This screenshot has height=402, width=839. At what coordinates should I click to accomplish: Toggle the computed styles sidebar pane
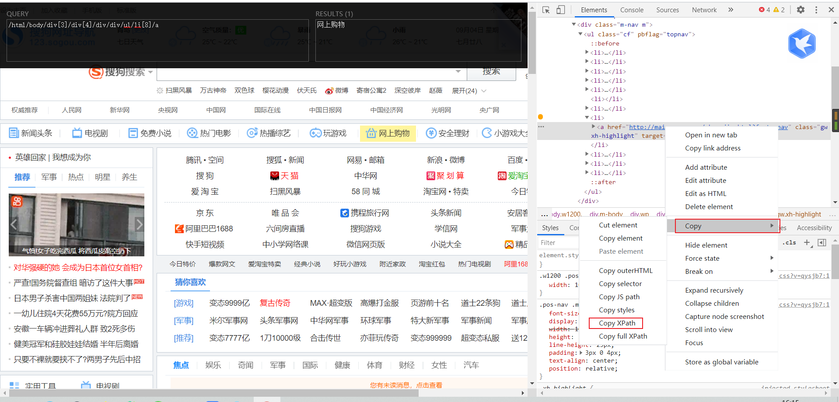click(x=822, y=243)
